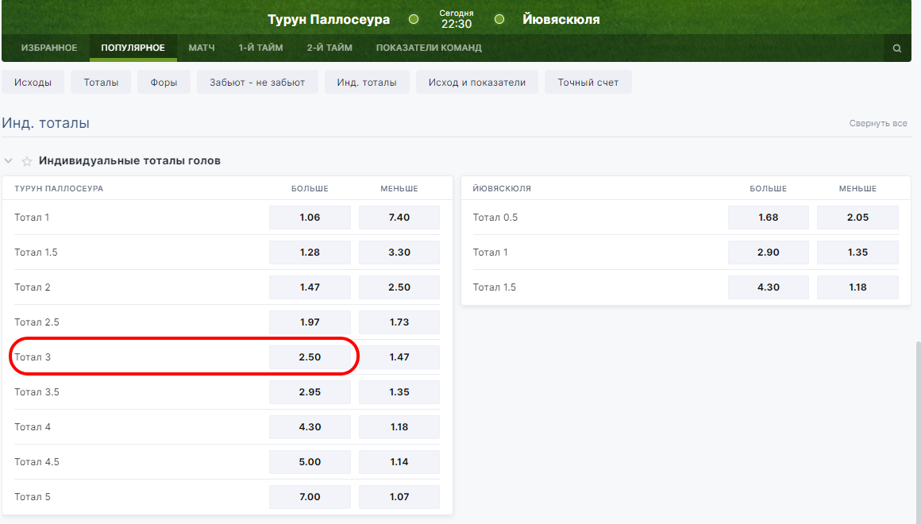
Task: Choose Турун Тотал 5 больше 7.00
Action: click(x=310, y=497)
